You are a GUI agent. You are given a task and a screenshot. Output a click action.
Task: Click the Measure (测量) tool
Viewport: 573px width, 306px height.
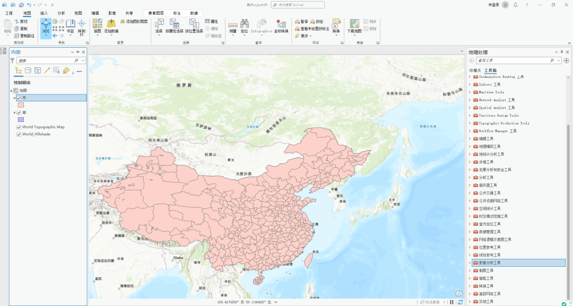coord(232,27)
